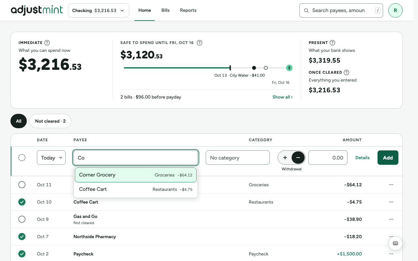The width and height of the screenshot is (418, 261).
Task: Open the No category selector
Action: 238,158
